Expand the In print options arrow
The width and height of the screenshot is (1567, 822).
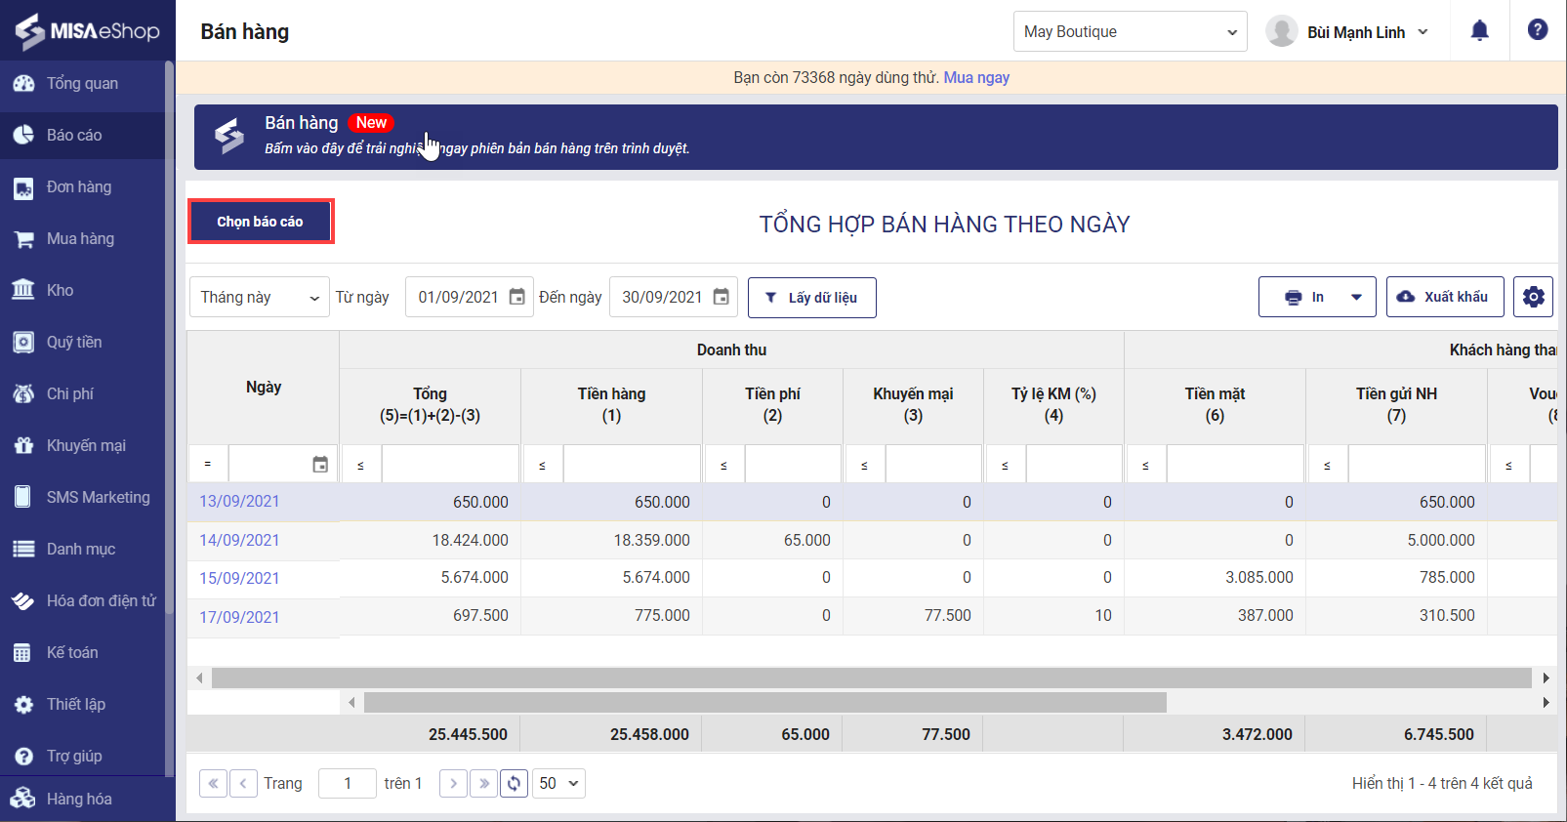point(1356,297)
